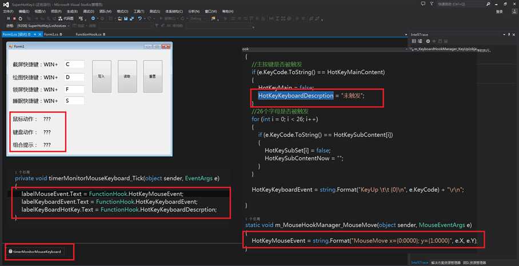The height and width of the screenshot is (266, 519).
Task: Switch to the plain Form1.cs code tab
Action: click(x=53, y=34)
